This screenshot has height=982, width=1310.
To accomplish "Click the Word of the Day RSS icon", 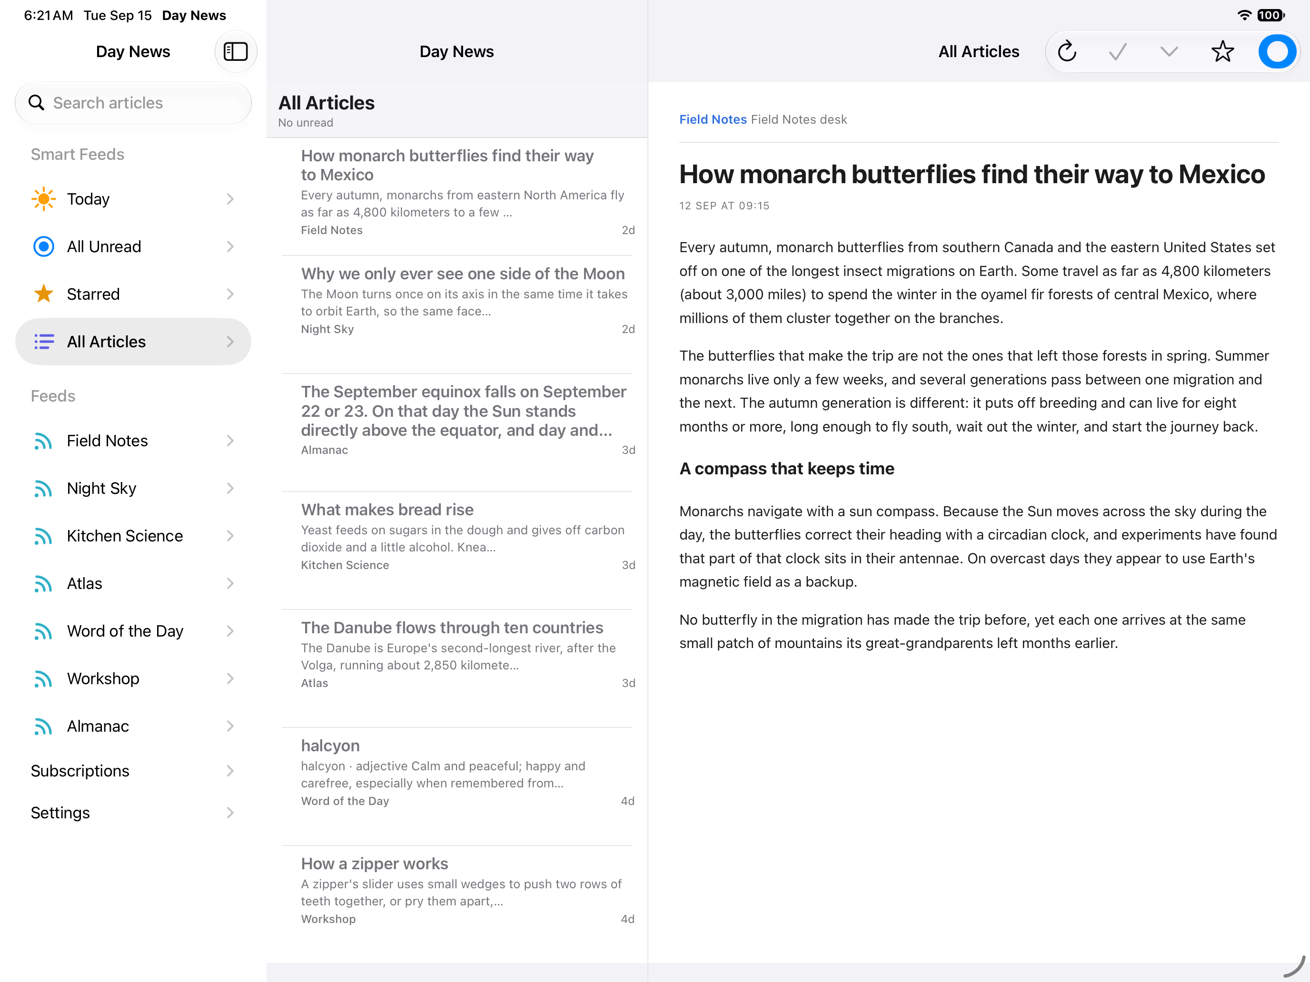I will coord(43,631).
